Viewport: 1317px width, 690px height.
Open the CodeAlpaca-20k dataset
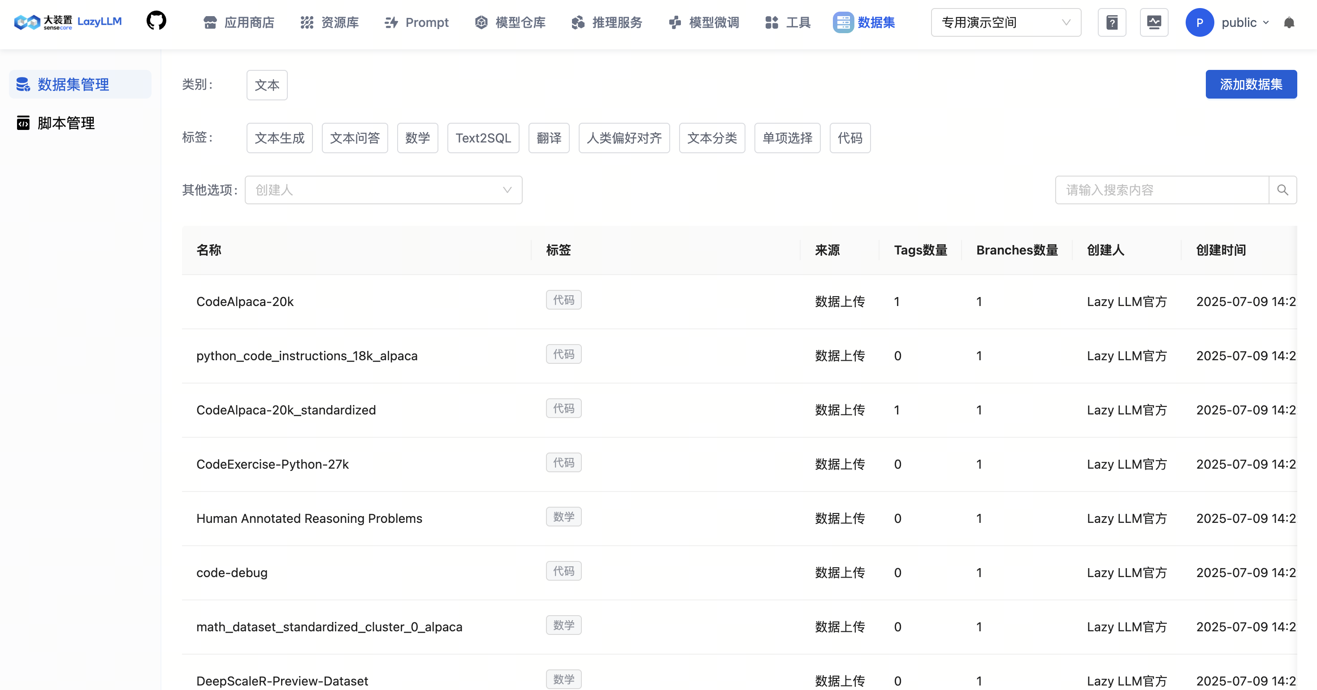tap(245, 302)
